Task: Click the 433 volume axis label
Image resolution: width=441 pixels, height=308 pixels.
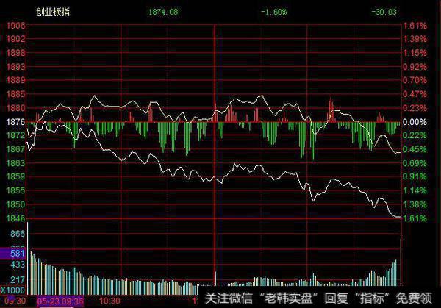Action: coord(18,265)
